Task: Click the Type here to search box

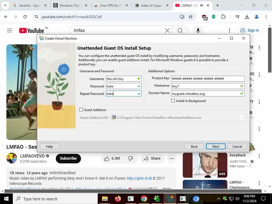Action: tap(55, 199)
